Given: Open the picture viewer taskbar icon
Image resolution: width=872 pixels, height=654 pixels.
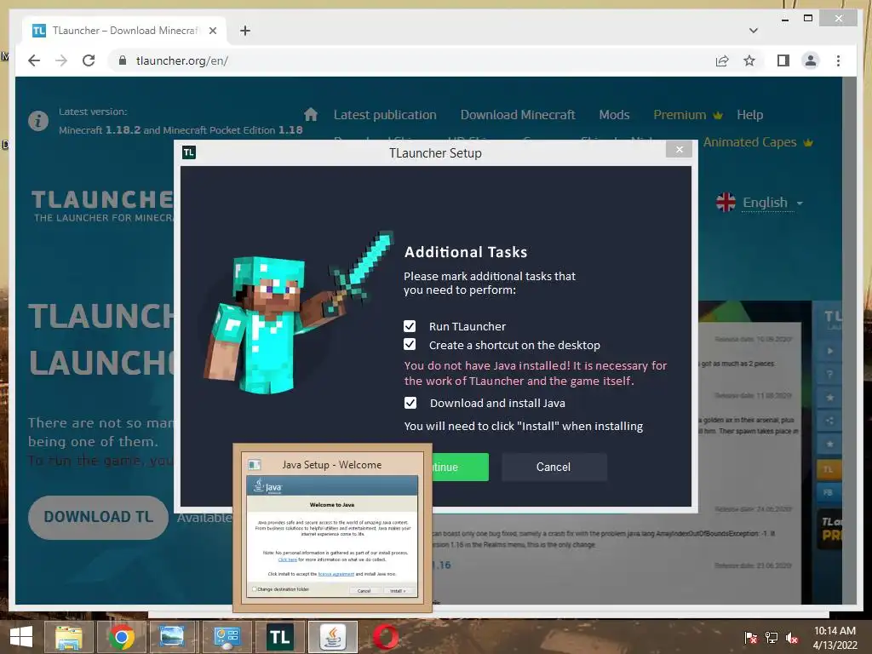Looking at the screenshot, I should pos(172,637).
